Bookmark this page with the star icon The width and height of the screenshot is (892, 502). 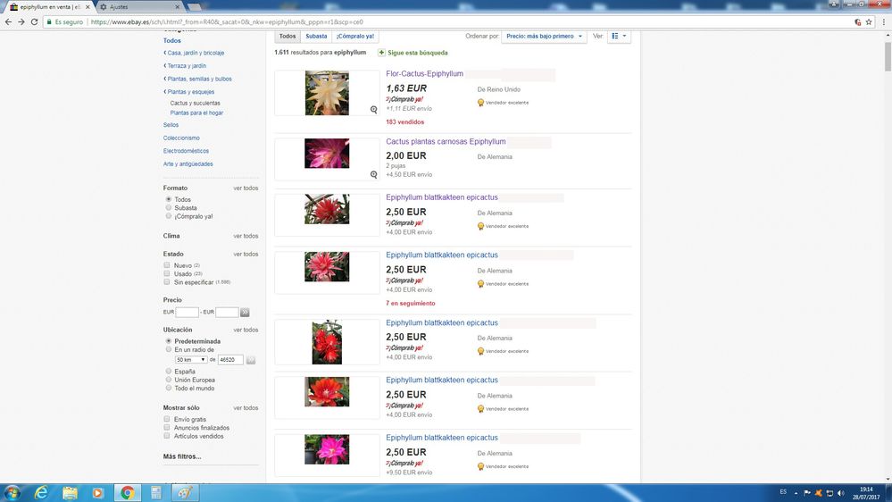[x=869, y=21]
